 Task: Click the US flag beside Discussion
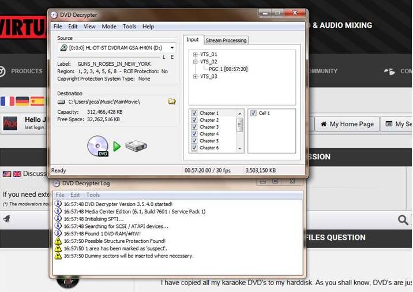7,174
